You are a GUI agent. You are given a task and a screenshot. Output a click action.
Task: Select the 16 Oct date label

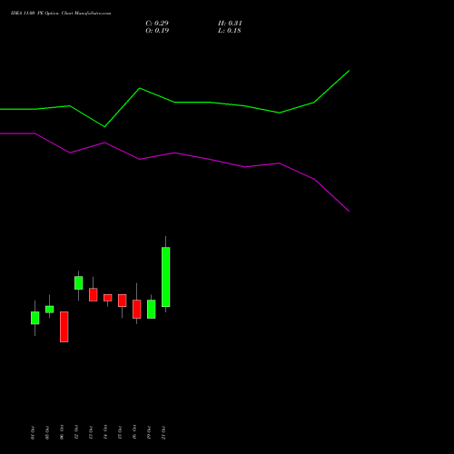click(134, 432)
